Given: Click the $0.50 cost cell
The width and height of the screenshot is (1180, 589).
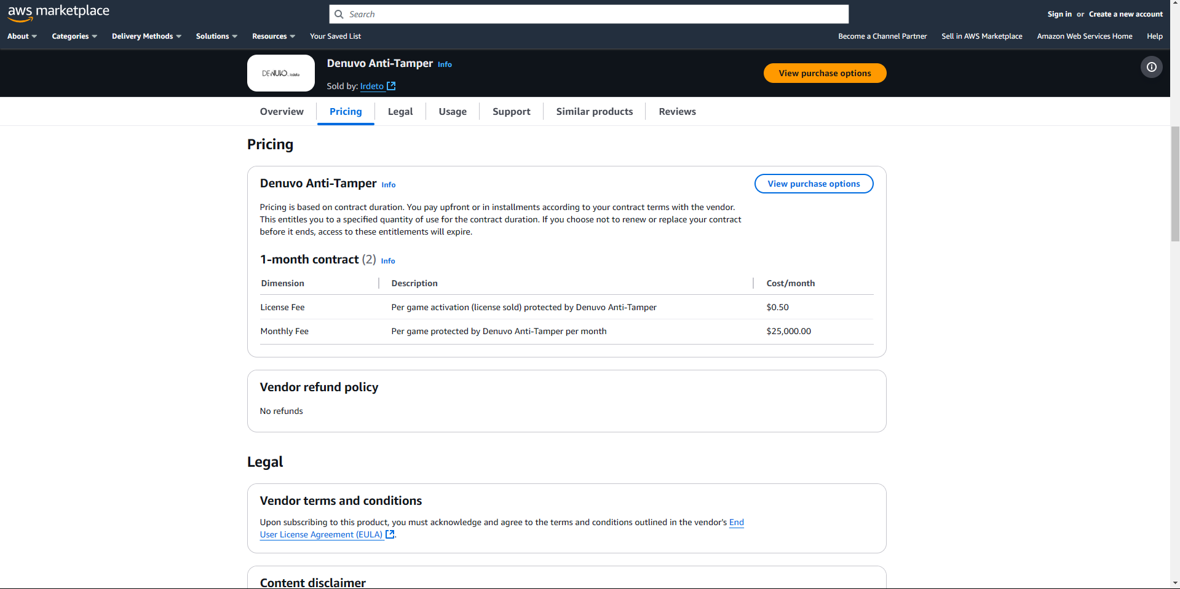Looking at the screenshot, I should [778, 307].
